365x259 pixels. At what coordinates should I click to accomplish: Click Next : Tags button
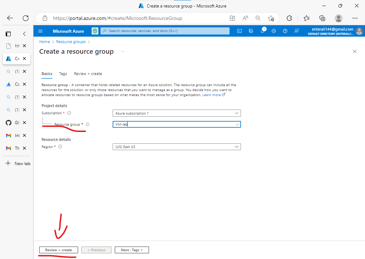click(x=132, y=250)
